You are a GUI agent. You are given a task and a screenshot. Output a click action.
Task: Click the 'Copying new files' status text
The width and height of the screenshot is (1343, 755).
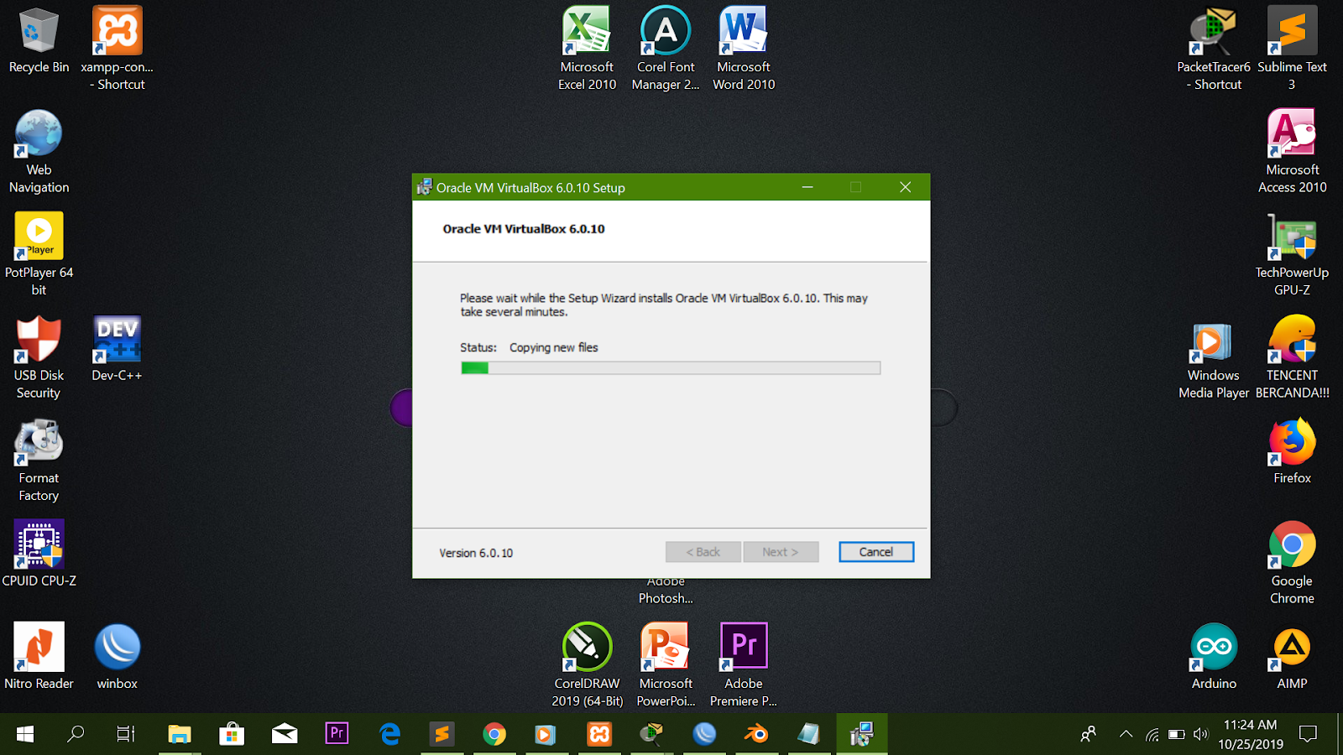[554, 347]
